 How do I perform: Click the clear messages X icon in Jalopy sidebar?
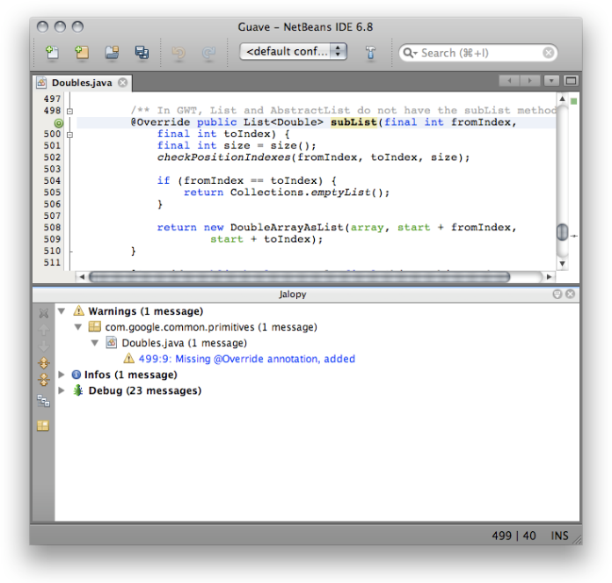44,313
